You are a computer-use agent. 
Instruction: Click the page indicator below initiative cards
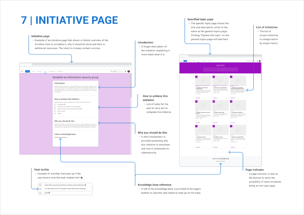220,152
